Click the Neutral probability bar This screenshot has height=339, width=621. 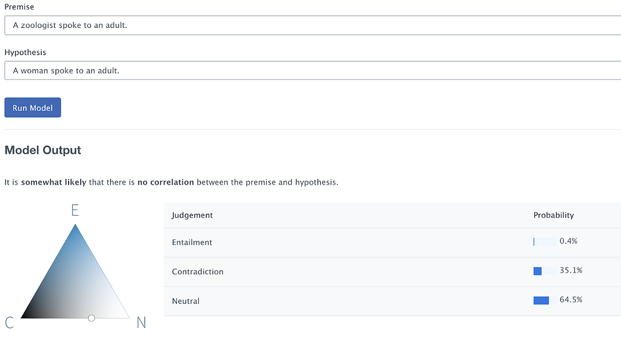545,300
